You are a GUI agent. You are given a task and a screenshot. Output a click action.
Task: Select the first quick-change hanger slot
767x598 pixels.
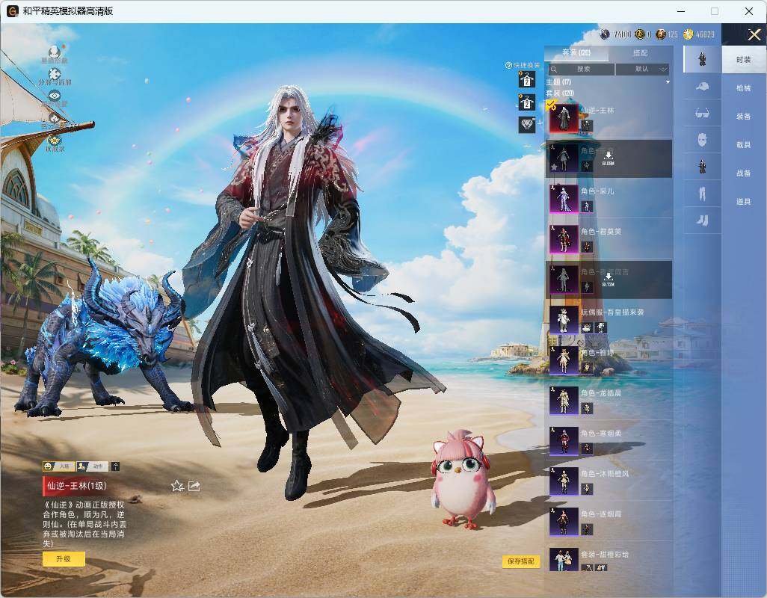(x=527, y=80)
